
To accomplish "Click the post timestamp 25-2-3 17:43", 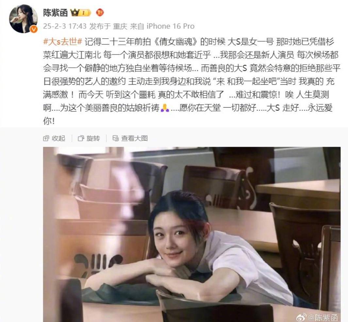I will click(x=65, y=26).
